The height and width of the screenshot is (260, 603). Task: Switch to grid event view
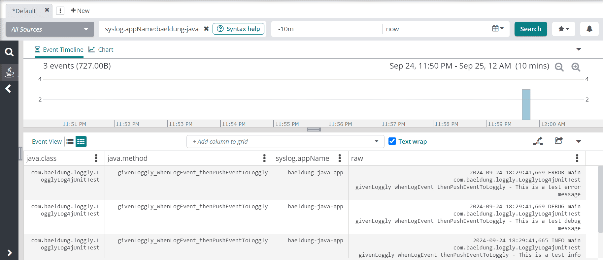point(81,142)
